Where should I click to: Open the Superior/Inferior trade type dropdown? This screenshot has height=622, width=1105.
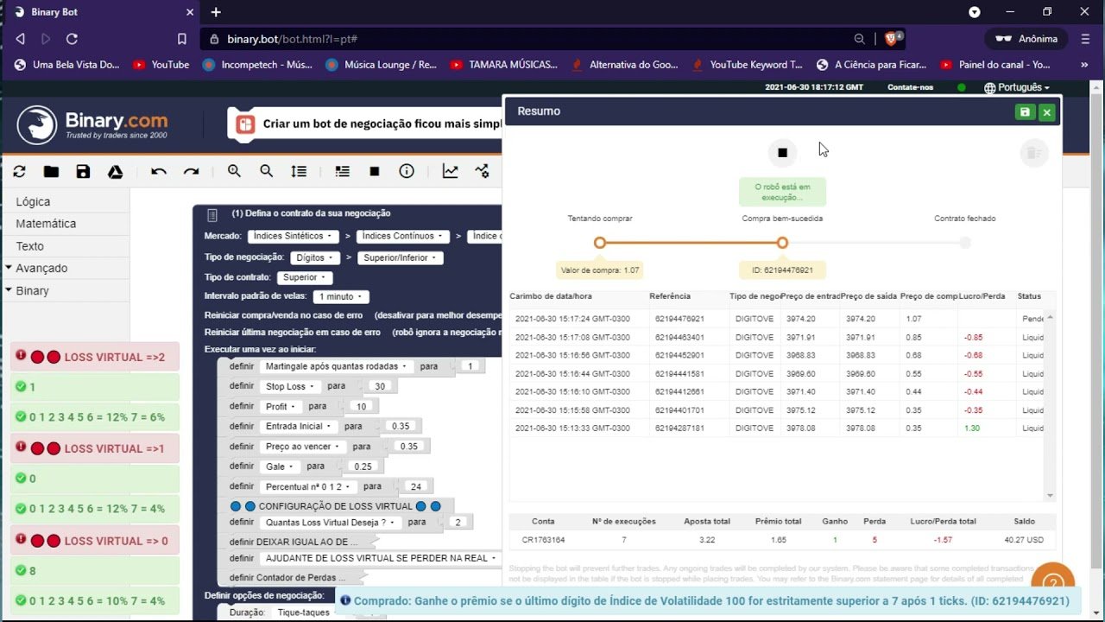(401, 257)
